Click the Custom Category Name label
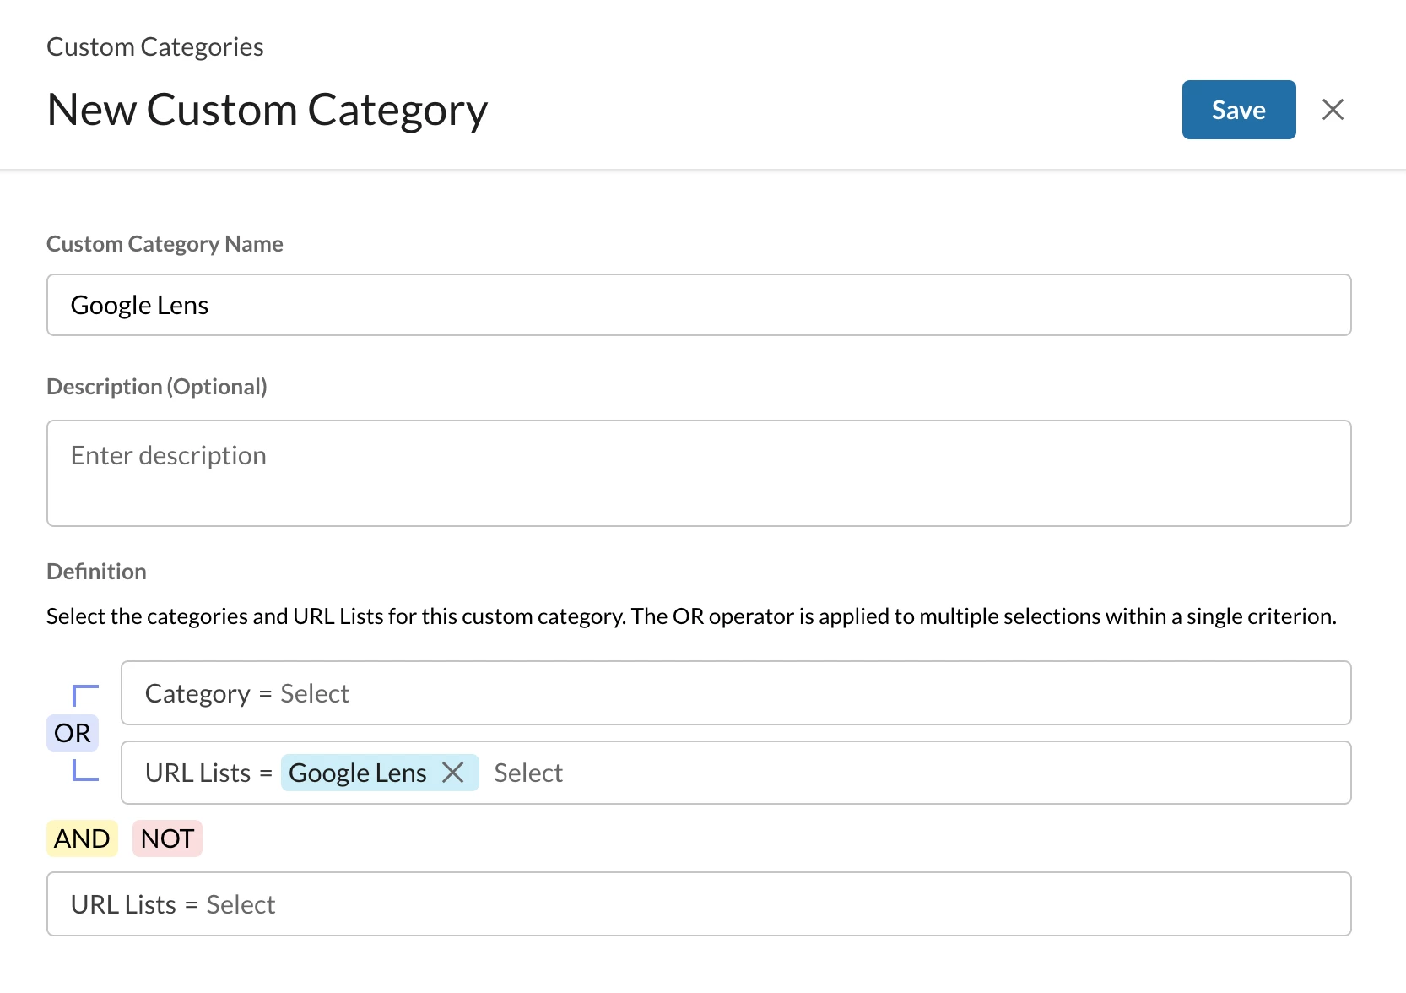The width and height of the screenshot is (1406, 993). click(x=165, y=244)
